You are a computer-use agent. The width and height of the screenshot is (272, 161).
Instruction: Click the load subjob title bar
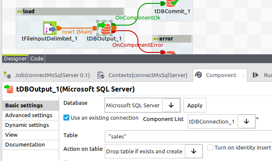[70, 11]
